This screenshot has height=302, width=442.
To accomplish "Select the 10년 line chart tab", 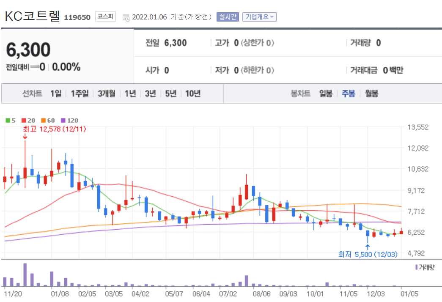I will [x=193, y=93].
